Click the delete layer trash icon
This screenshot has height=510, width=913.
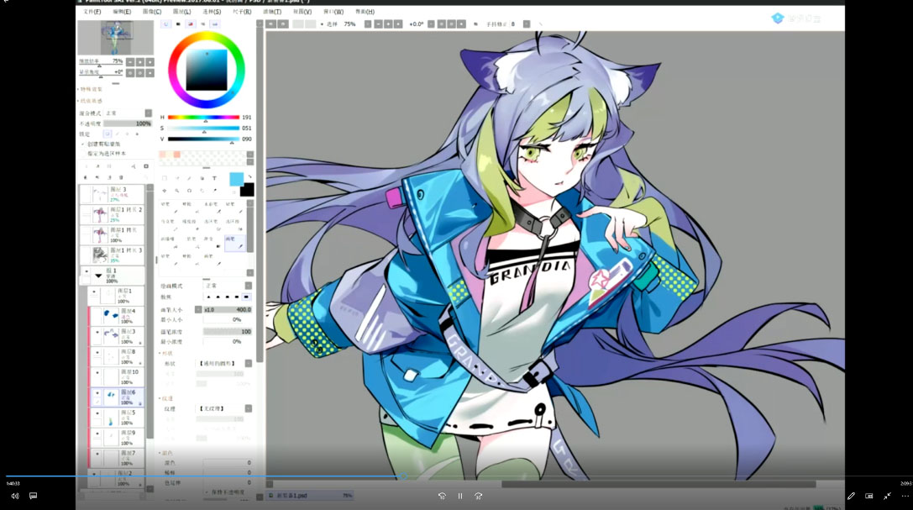(x=121, y=177)
